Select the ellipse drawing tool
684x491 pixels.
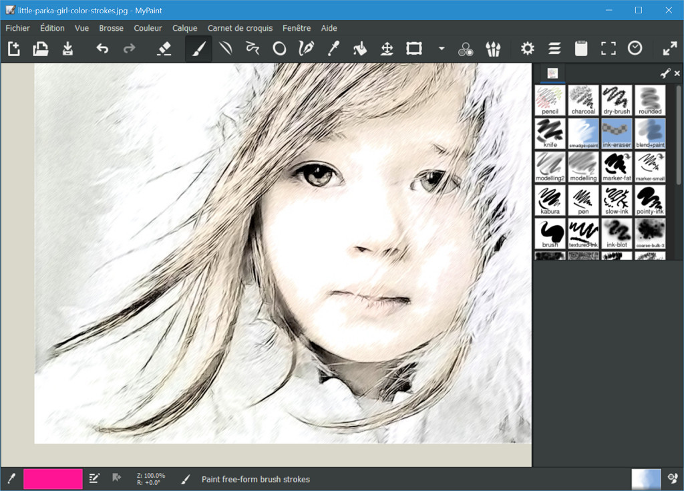[279, 49]
